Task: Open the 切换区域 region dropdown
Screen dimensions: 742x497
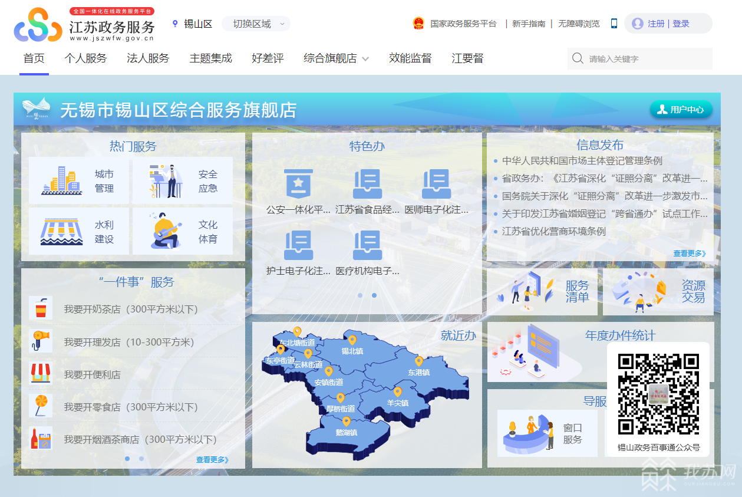Action: (256, 24)
